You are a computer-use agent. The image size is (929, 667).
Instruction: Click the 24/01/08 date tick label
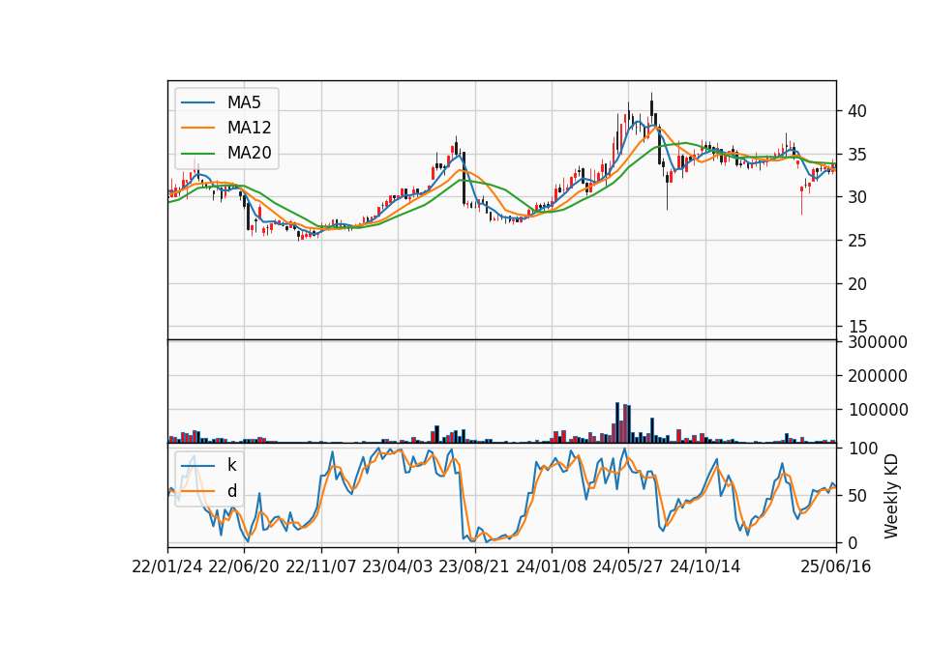551,567
